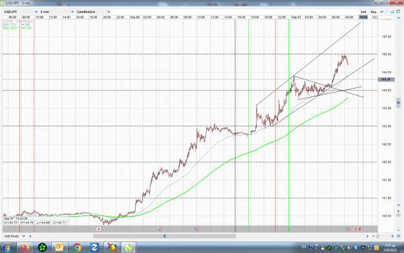Open the Candlestick chart type dropdown

[93, 12]
